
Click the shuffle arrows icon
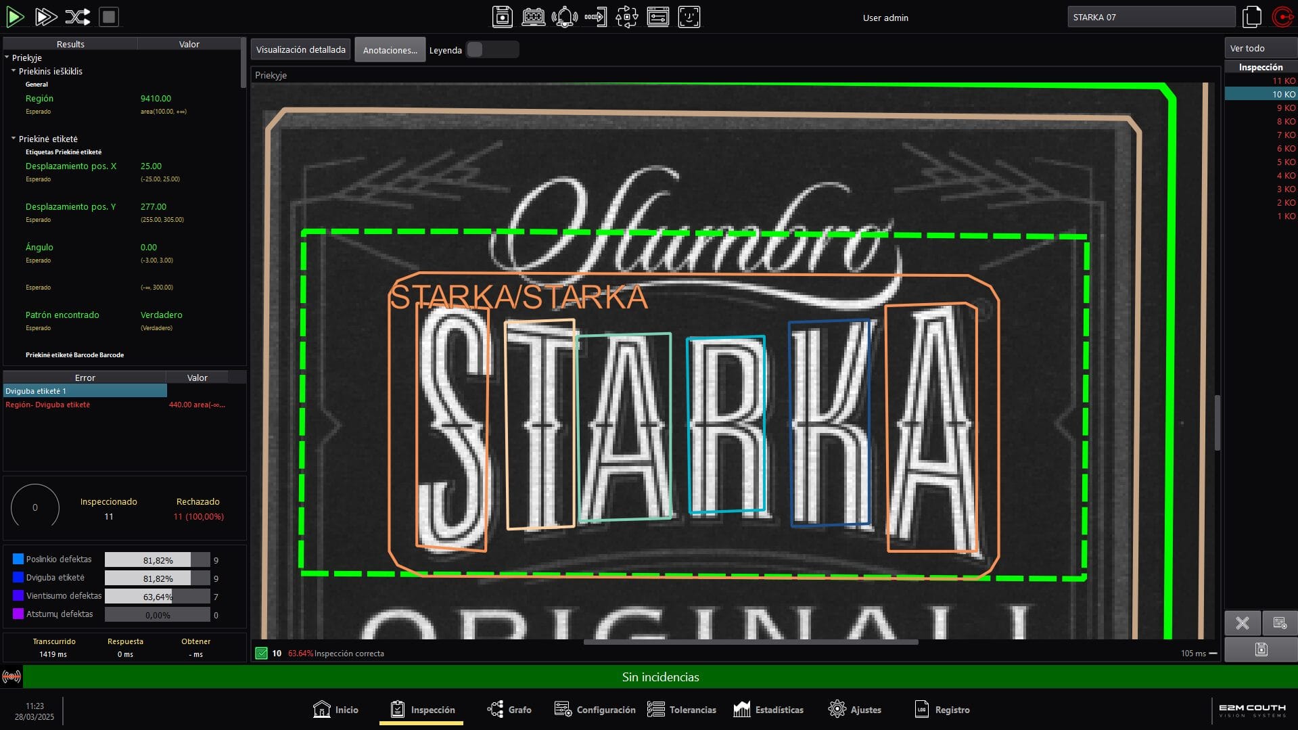[x=77, y=17]
